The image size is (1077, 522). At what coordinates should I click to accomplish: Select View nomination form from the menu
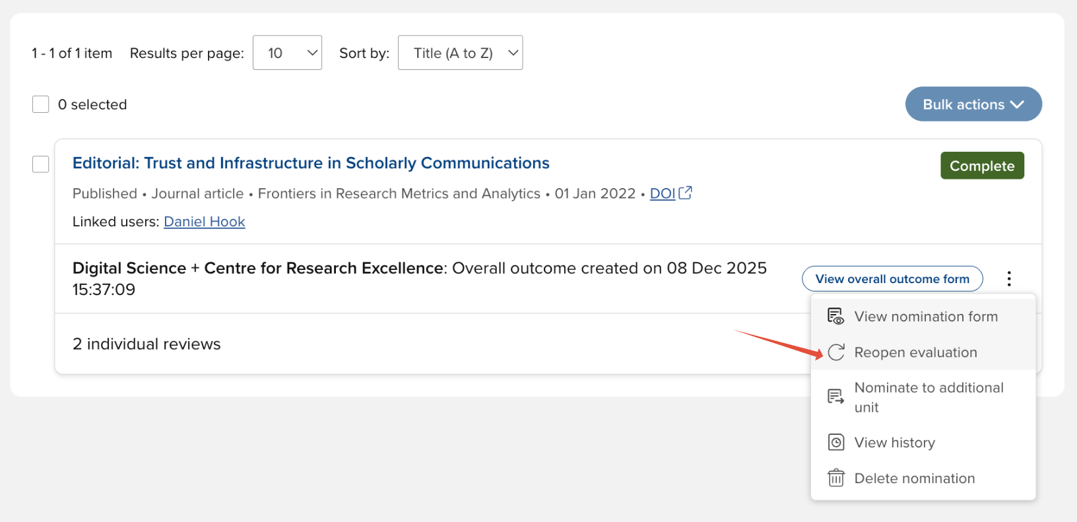click(x=925, y=317)
